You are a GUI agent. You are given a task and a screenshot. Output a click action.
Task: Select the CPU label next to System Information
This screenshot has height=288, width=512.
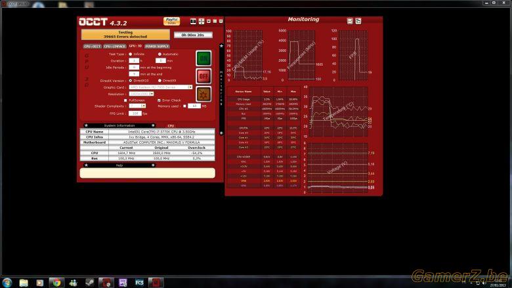pos(171,125)
